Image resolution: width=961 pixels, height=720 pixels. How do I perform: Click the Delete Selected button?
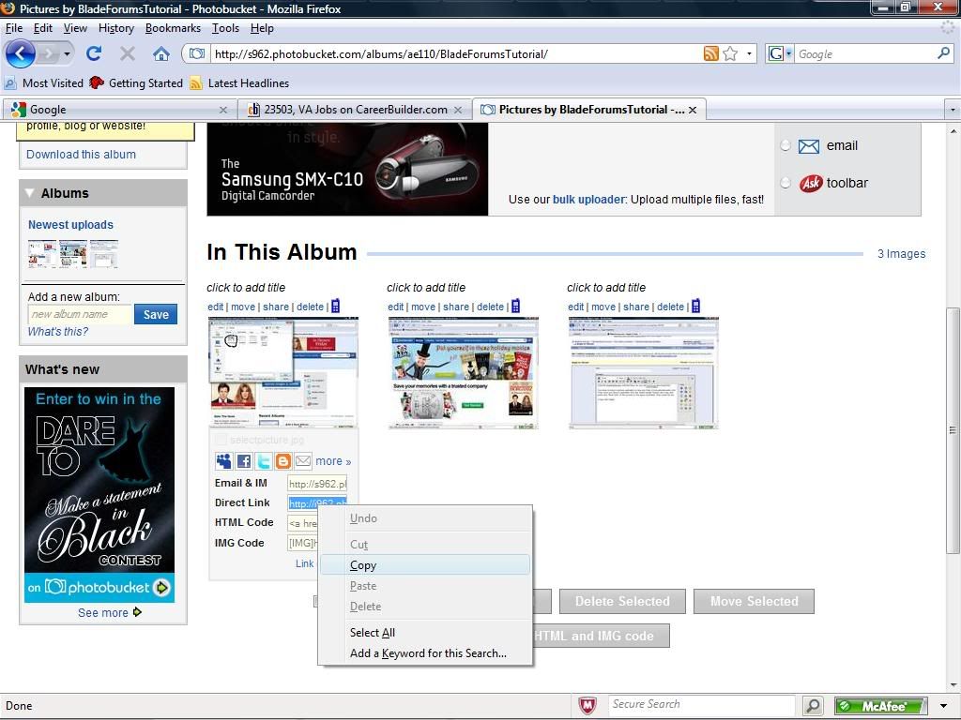(622, 601)
